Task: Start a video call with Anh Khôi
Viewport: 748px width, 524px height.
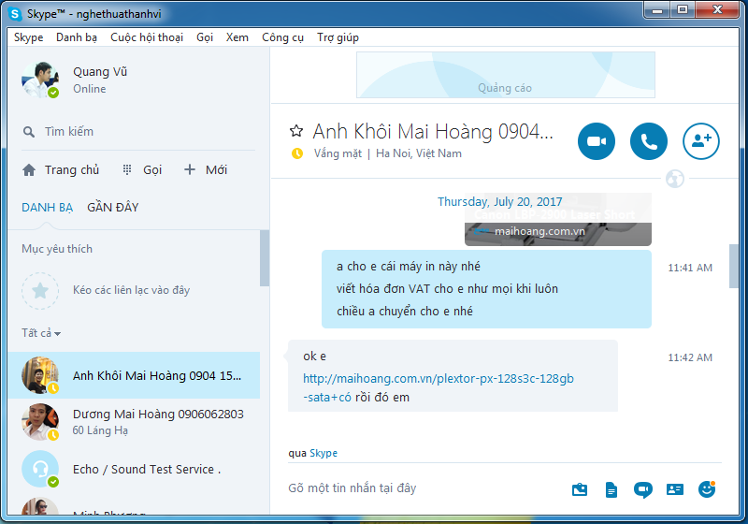Action: pyautogui.click(x=597, y=141)
